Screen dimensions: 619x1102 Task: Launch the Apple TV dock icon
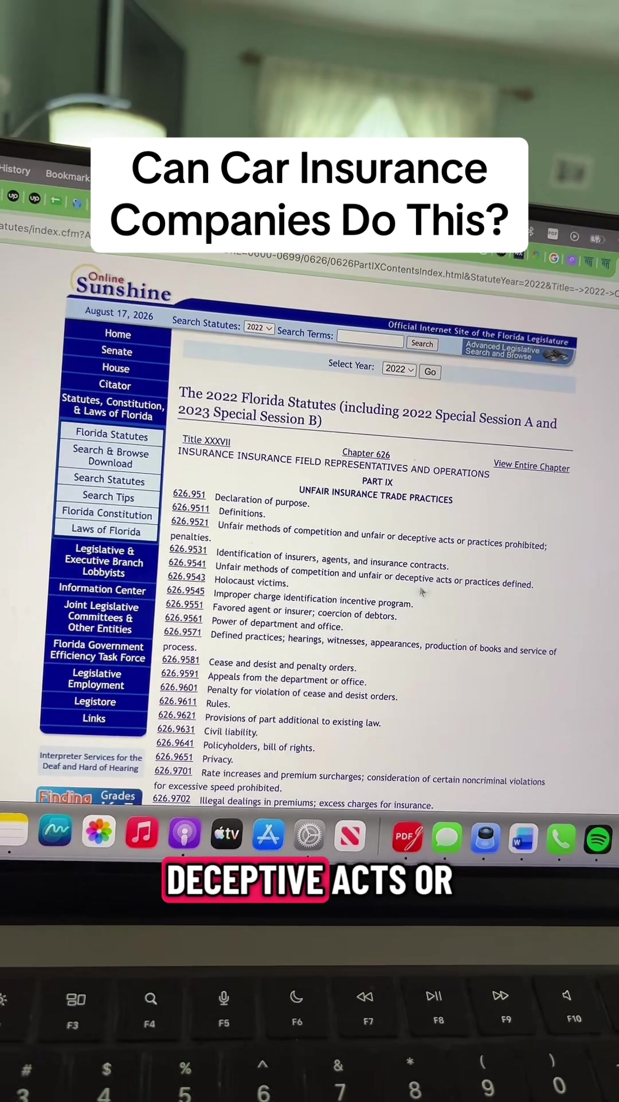[x=226, y=834]
